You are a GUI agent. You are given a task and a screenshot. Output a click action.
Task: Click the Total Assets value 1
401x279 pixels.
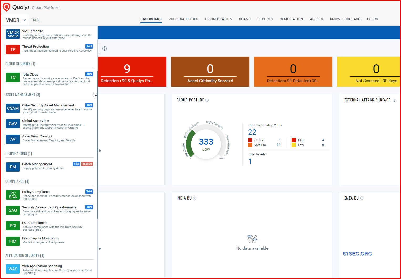(x=250, y=162)
